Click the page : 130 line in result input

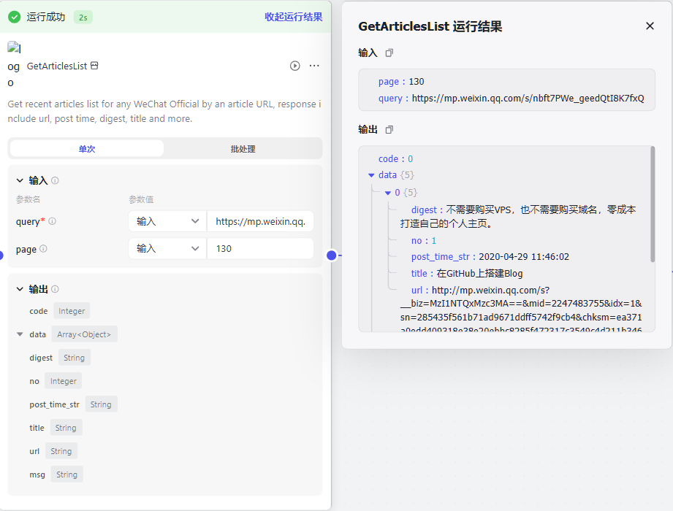pos(401,82)
